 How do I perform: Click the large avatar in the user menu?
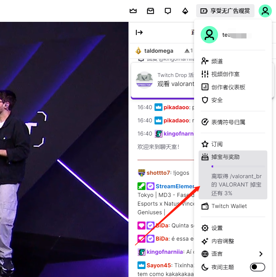[209, 35]
